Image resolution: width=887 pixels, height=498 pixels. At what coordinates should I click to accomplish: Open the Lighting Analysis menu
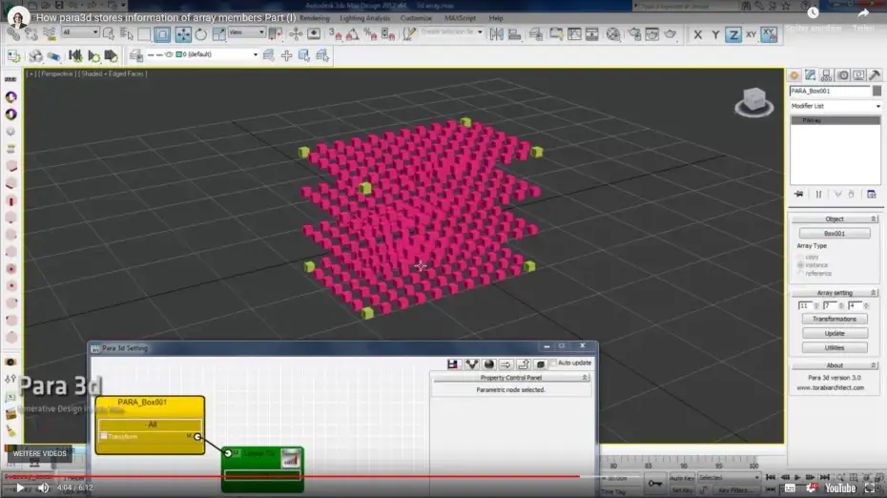point(364,18)
